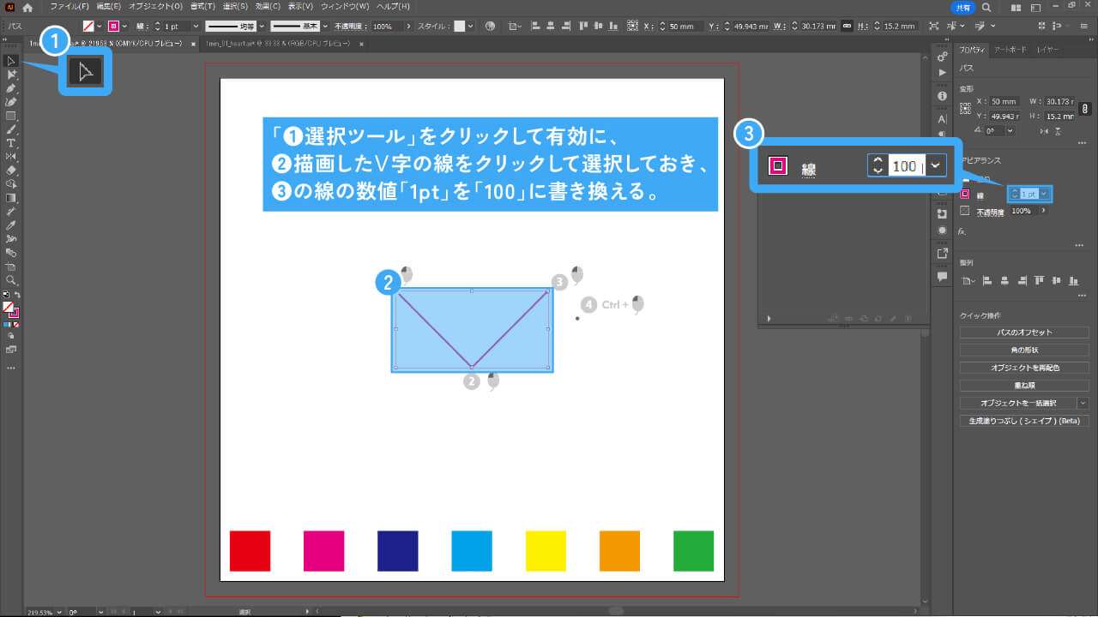Open the brush definition dropdown
Viewport: 1098px width, 617px height.
pos(325,27)
